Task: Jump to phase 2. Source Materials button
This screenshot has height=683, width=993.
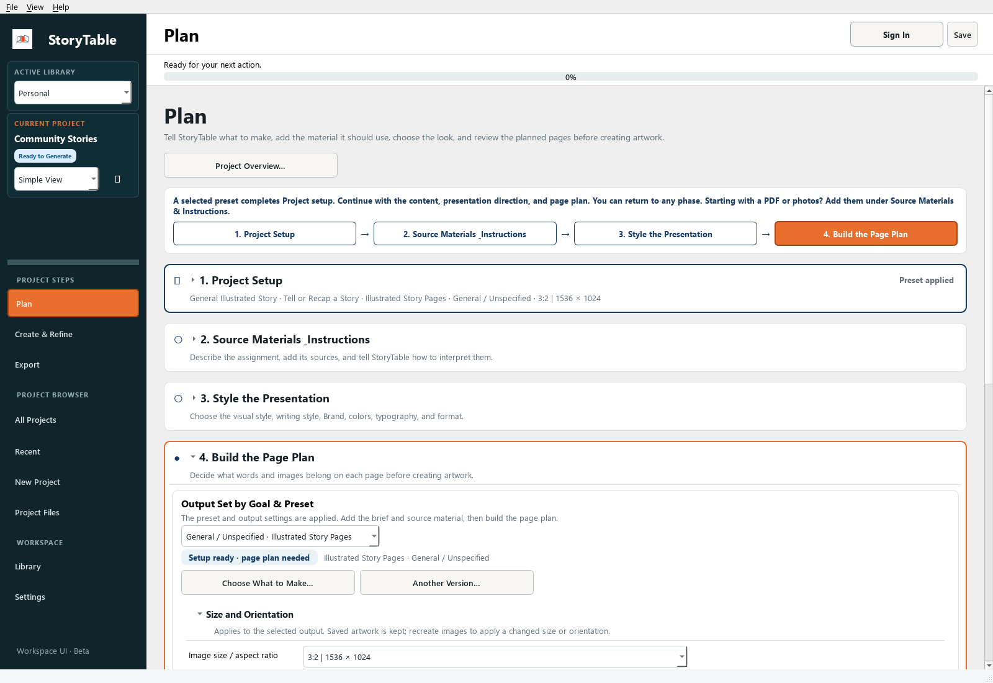Action: click(x=465, y=234)
